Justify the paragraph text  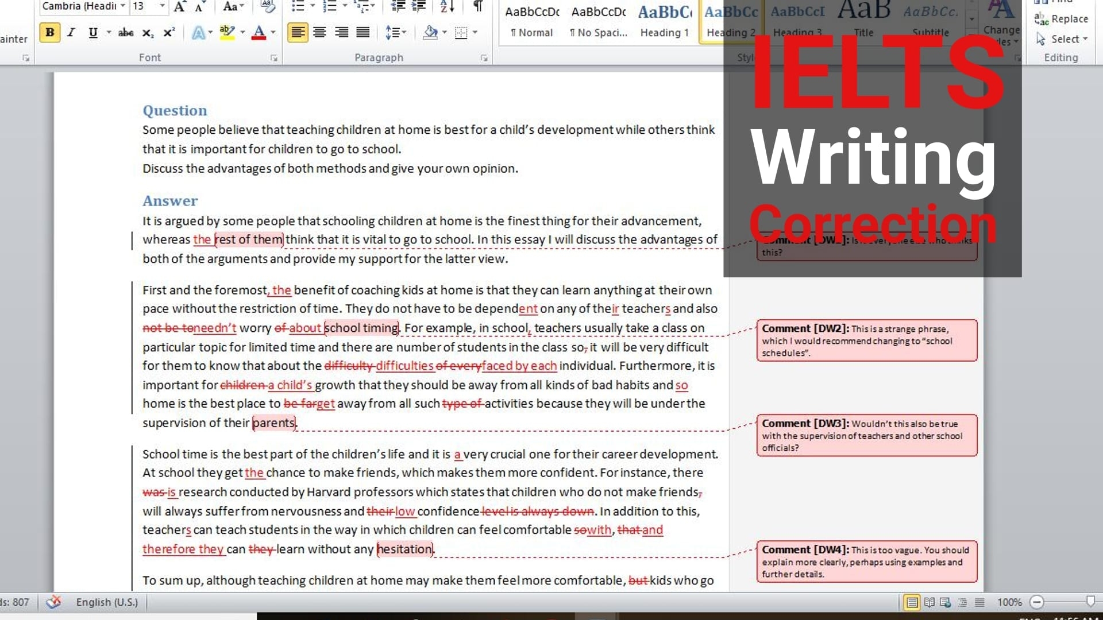point(363,33)
